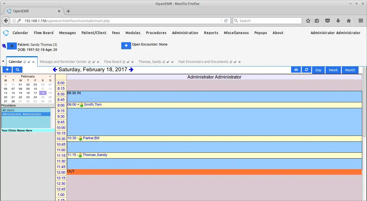Go to next month in the mini calendar
Image resolution: width=367 pixels, height=201 pixels.
tap(50, 76)
